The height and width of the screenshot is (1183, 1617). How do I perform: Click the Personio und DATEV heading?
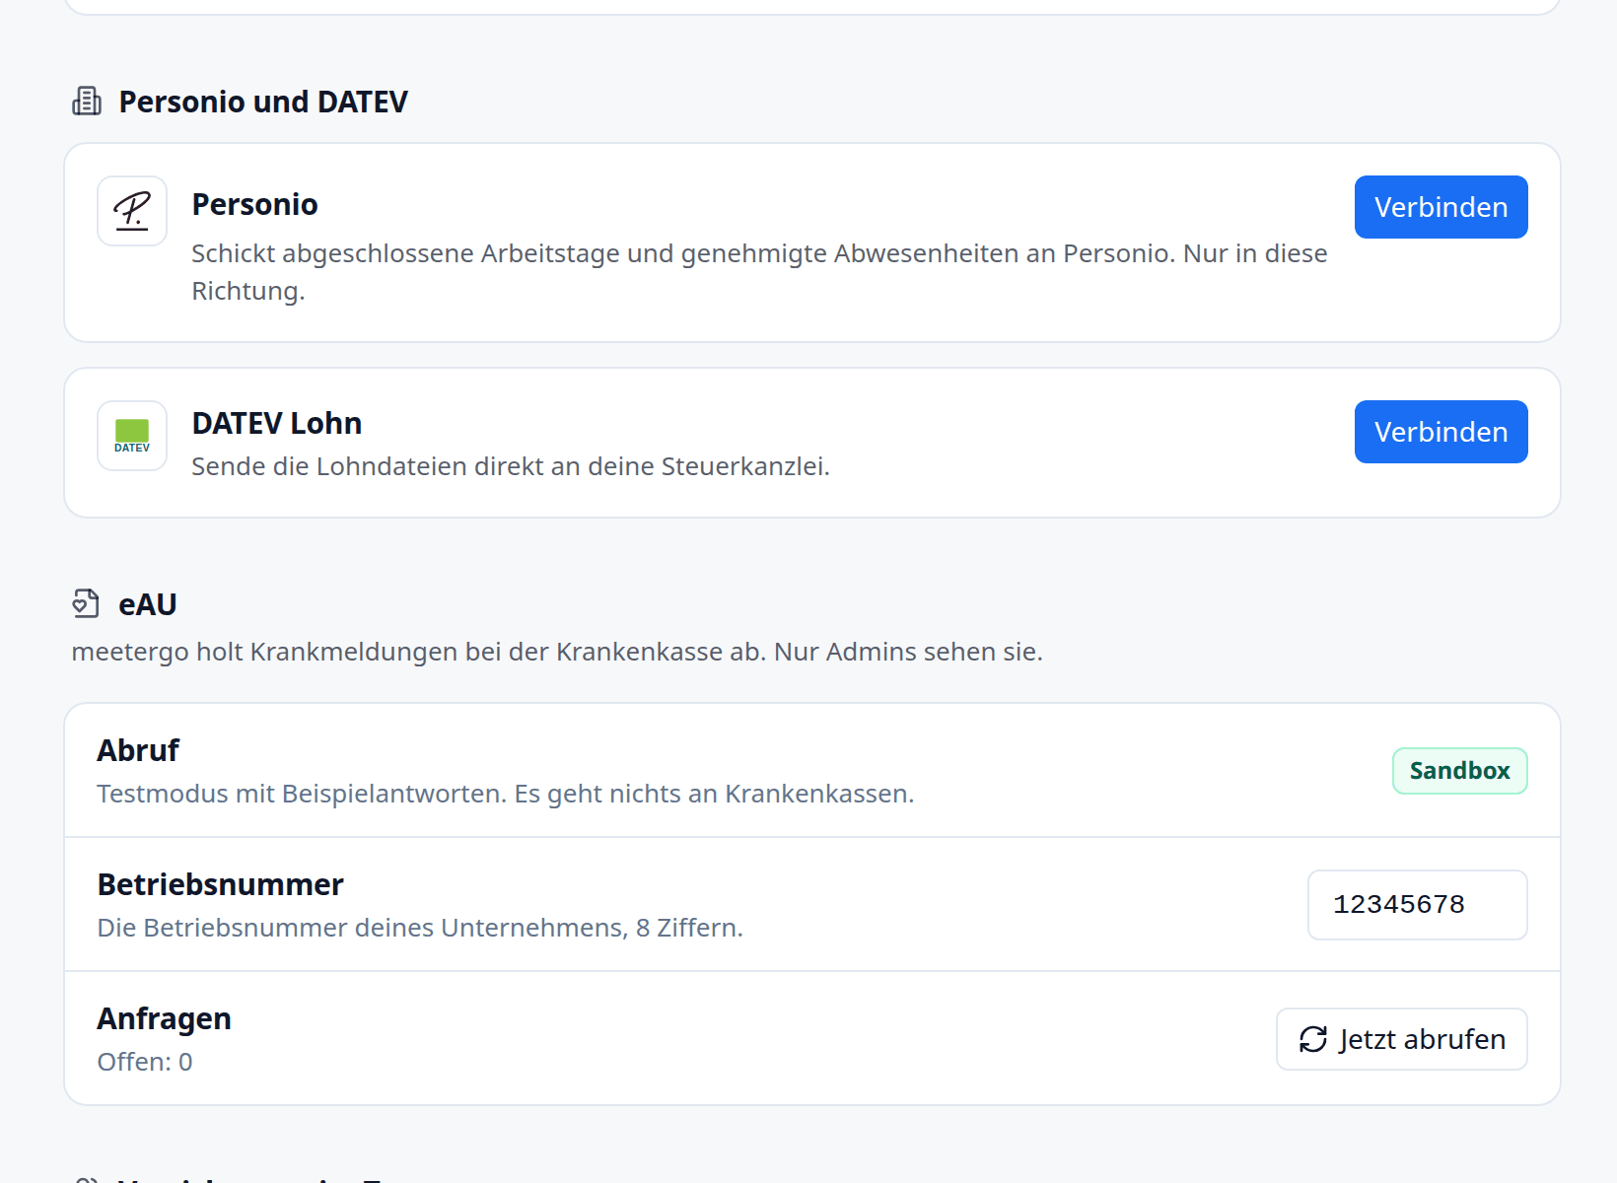(x=263, y=102)
